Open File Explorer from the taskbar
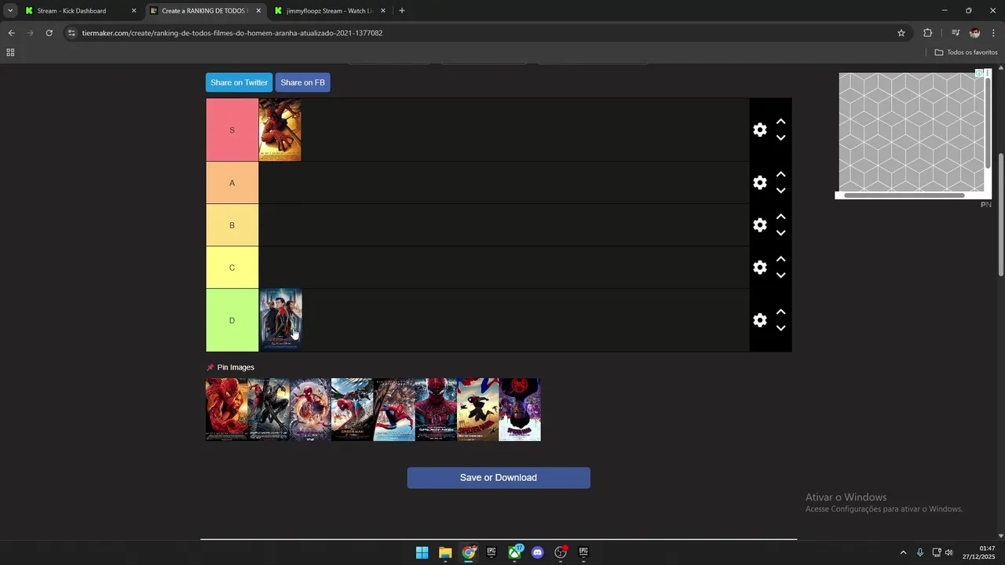Viewport: 1005px width, 565px height. (445, 552)
